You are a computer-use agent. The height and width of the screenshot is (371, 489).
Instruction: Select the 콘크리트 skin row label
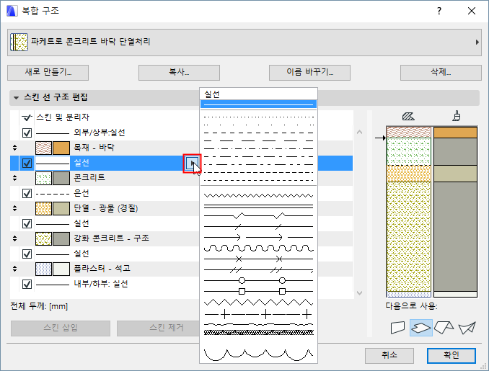89,178
